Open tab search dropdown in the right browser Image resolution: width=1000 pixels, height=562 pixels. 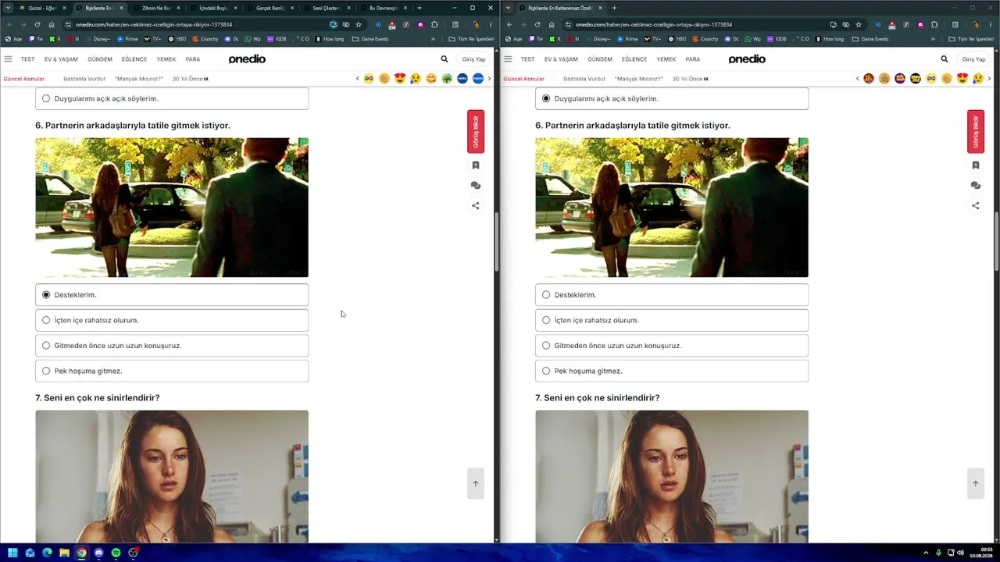[509, 8]
